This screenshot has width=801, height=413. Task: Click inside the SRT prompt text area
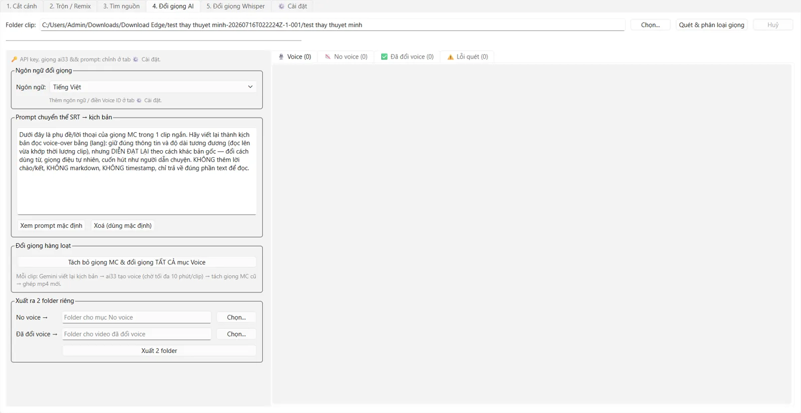(x=137, y=171)
